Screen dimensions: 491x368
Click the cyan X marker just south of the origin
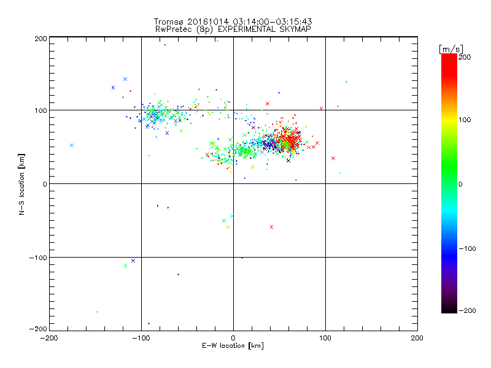232,216
